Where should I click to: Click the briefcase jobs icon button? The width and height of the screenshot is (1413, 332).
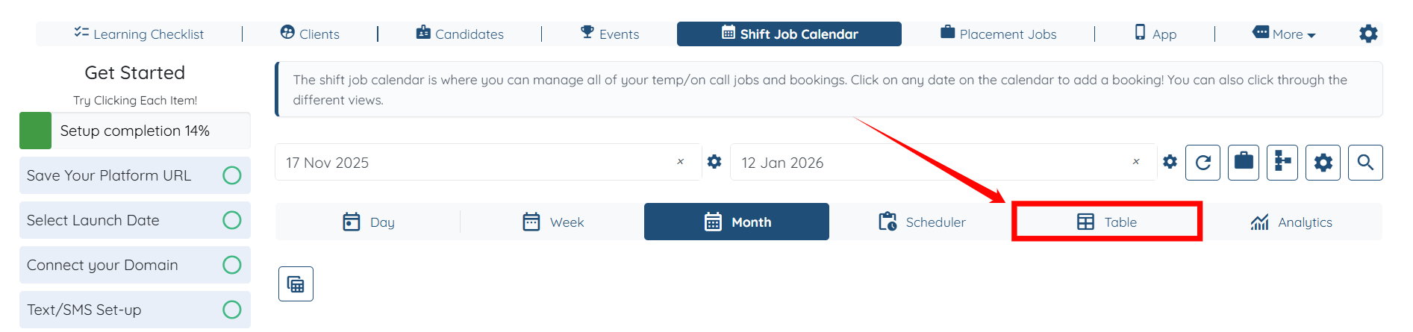click(1244, 163)
